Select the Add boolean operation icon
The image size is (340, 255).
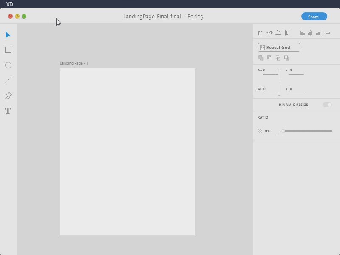coord(261,57)
